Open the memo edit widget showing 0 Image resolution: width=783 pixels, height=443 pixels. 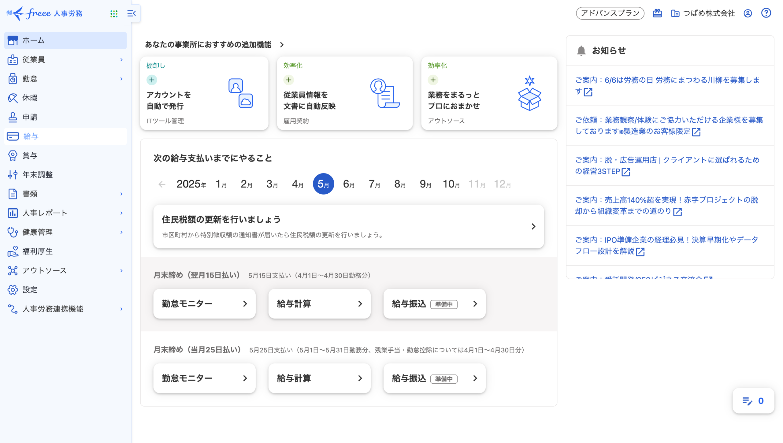click(753, 401)
